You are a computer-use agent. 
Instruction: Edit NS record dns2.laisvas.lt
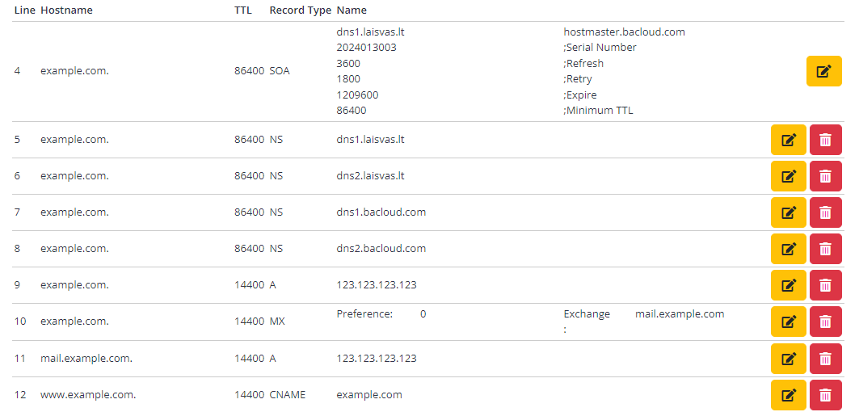(x=789, y=176)
